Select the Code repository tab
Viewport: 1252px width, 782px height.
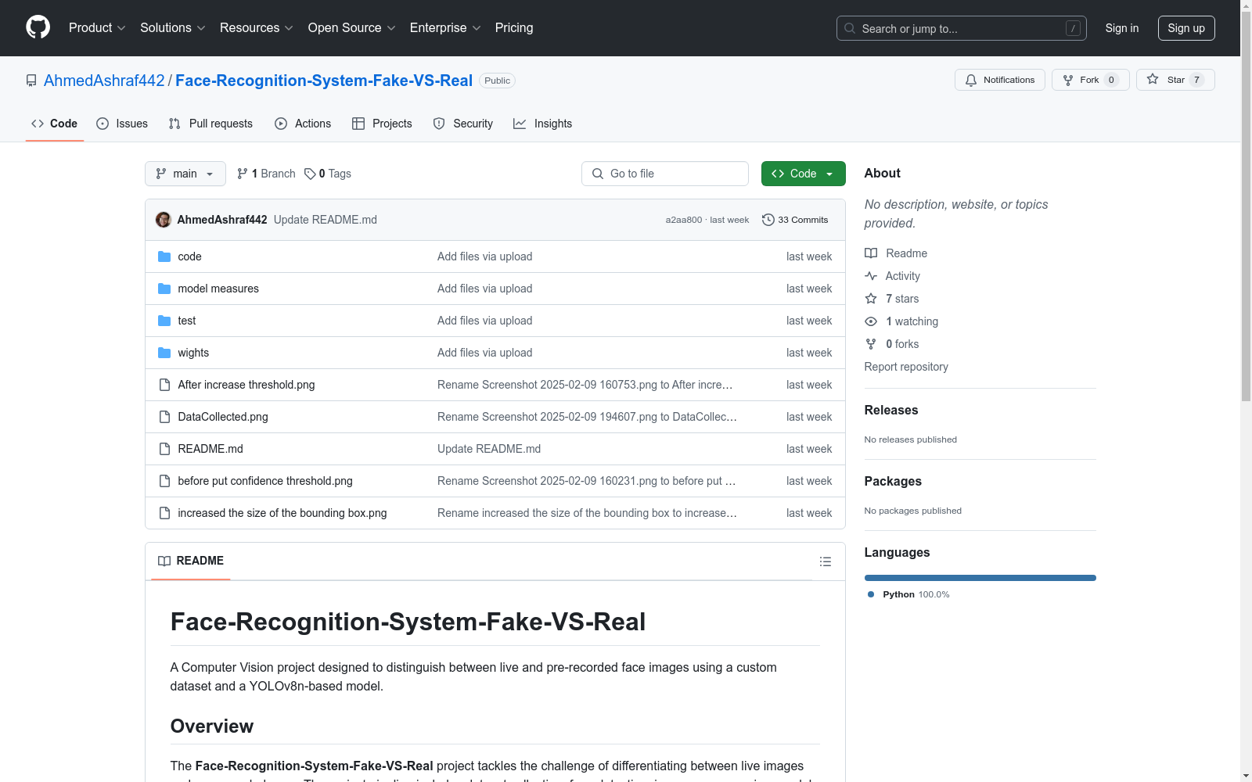coord(55,124)
